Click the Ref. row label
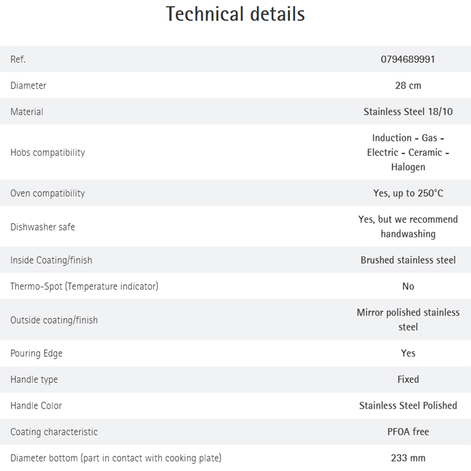The width and height of the screenshot is (471, 471). 18,59
